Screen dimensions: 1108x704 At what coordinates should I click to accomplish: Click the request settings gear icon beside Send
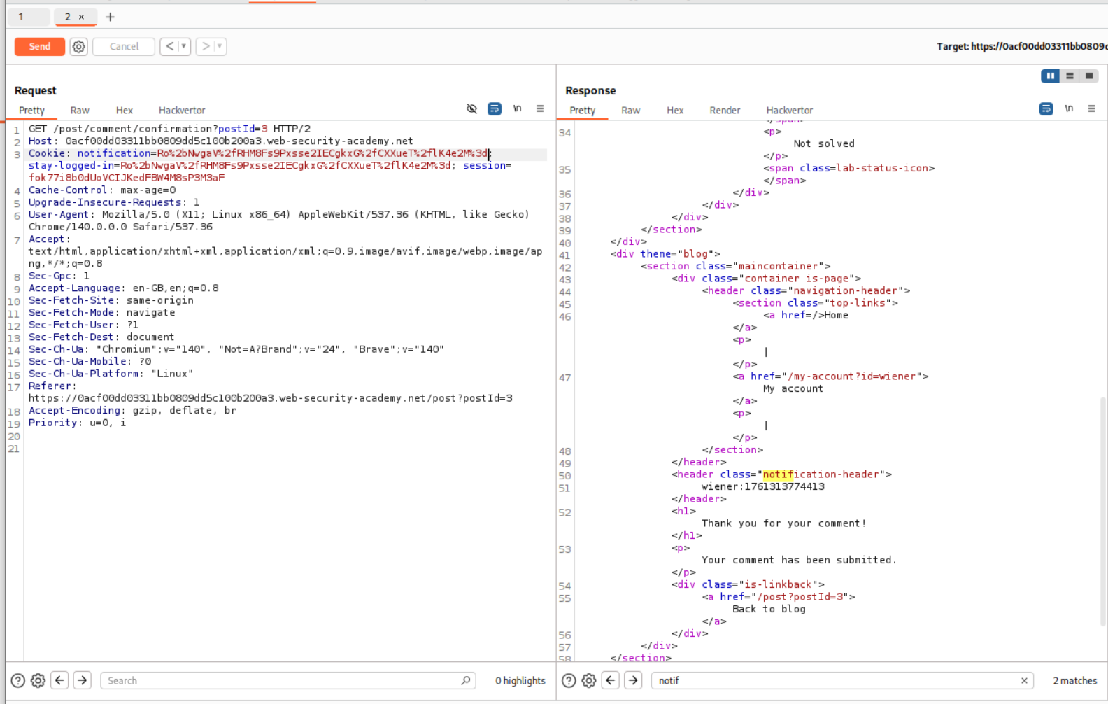click(x=78, y=47)
